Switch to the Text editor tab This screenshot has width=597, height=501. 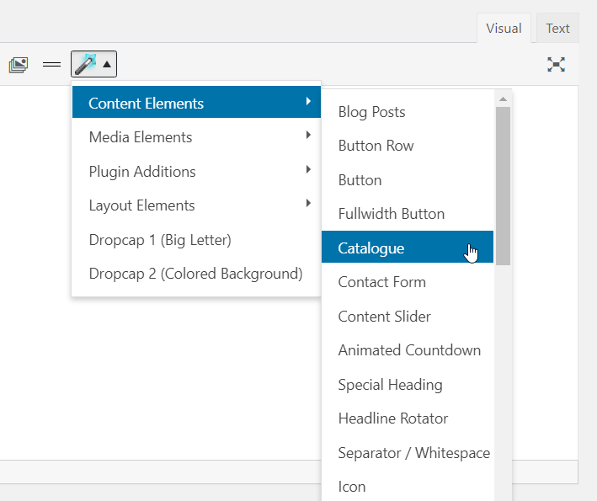[x=557, y=28]
